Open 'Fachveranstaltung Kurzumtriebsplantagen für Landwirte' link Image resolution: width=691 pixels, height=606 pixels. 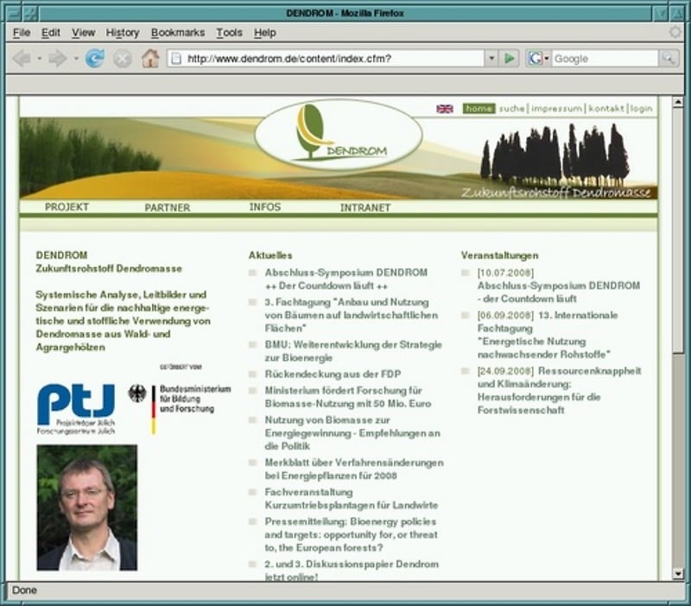[x=352, y=499]
